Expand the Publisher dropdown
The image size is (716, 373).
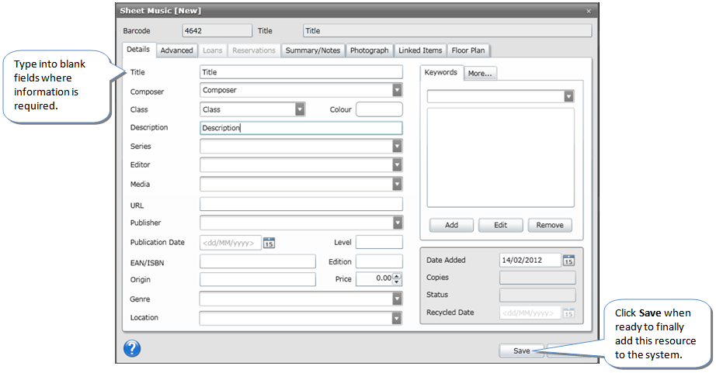coord(397,223)
